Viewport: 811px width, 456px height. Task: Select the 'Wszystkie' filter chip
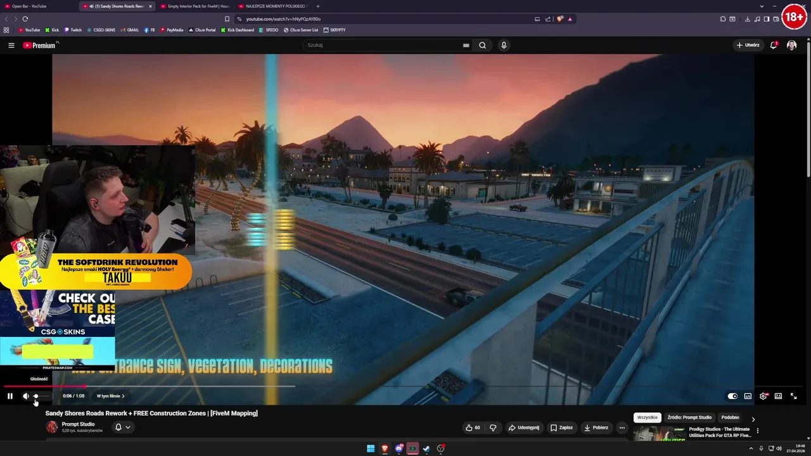[x=648, y=417]
